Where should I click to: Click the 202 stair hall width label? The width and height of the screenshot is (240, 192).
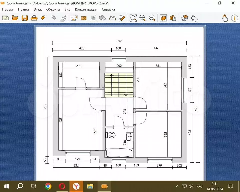(119, 66)
